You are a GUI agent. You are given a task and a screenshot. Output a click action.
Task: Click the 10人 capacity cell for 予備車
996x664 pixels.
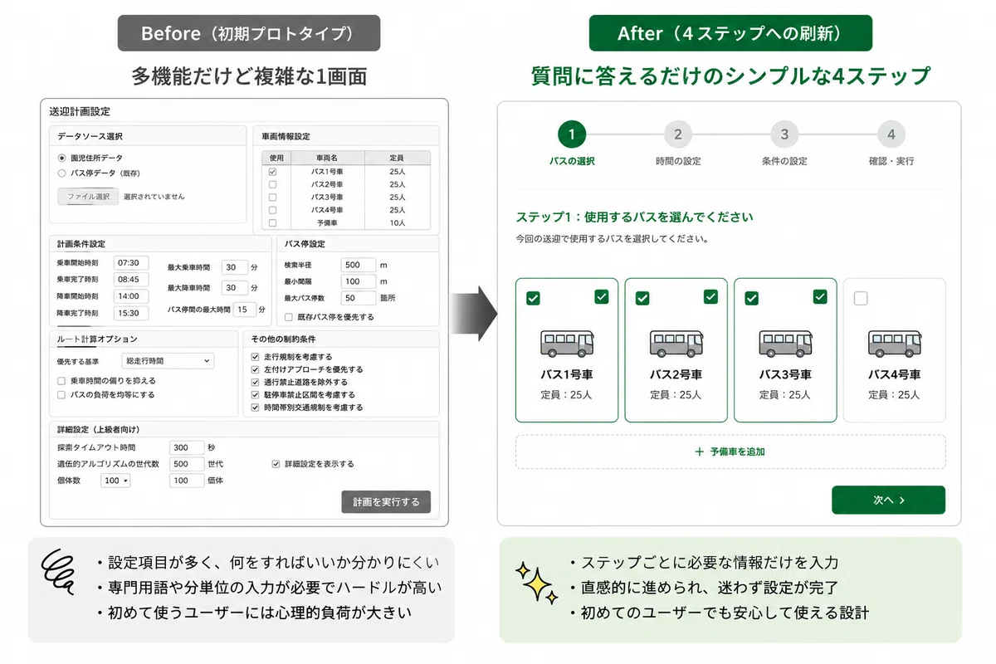click(397, 223)
